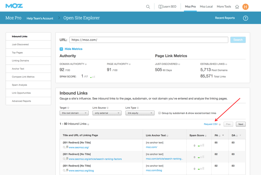
Task: Open Link Opportunities in sidebar
Action: 28,93
